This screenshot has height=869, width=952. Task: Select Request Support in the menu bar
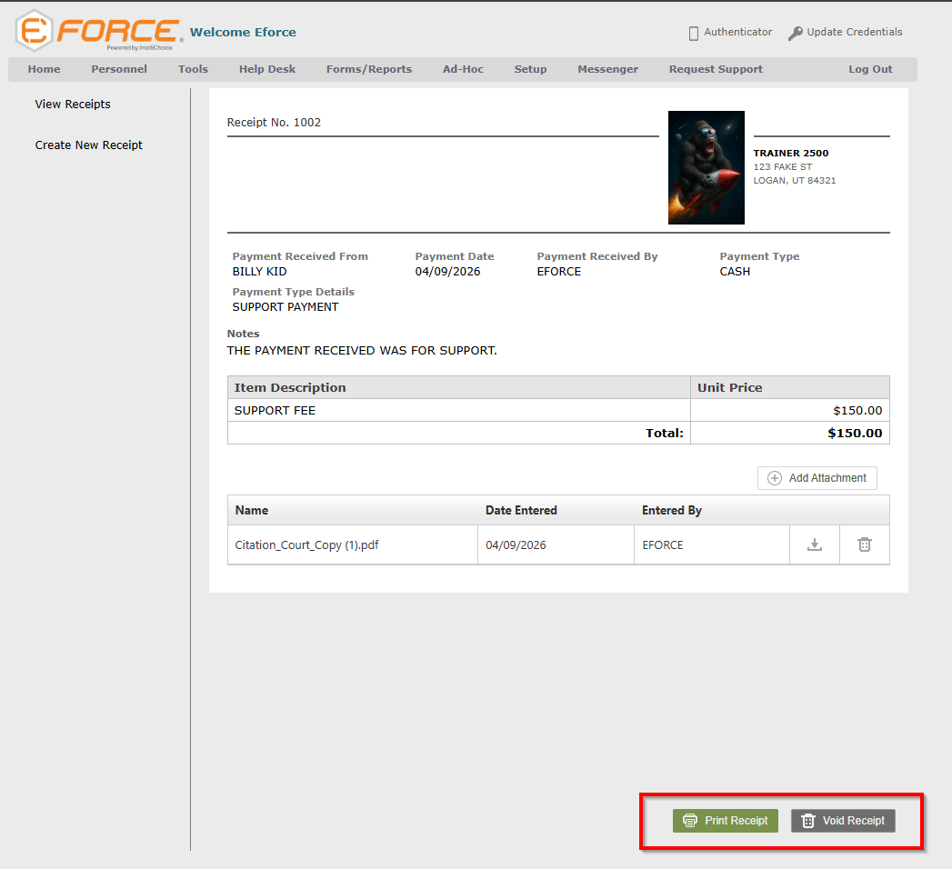(716, 69)
